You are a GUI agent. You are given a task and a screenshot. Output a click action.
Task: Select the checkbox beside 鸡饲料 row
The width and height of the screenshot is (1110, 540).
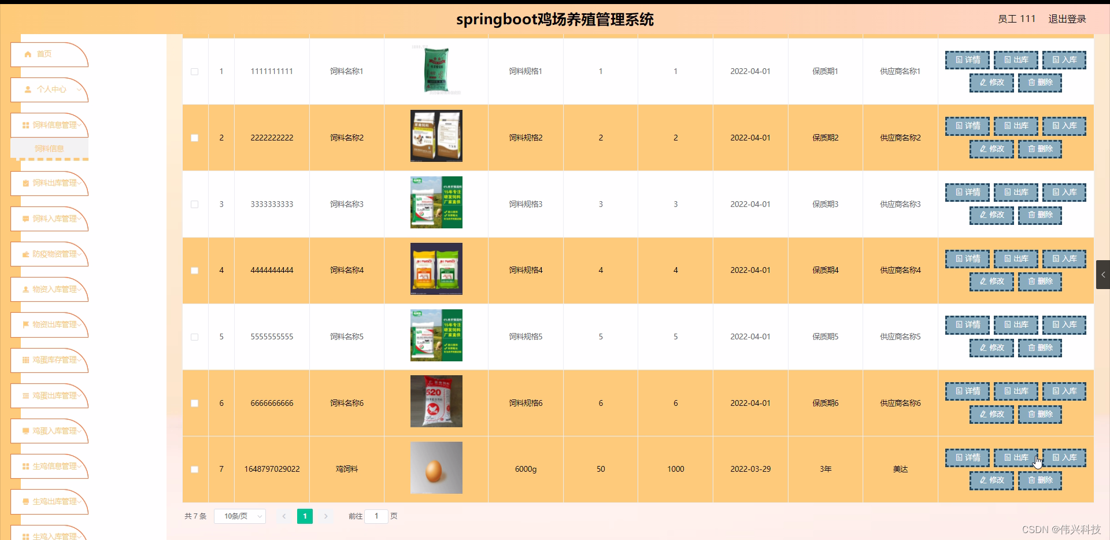pyautogui.click(x=194, y=469)
